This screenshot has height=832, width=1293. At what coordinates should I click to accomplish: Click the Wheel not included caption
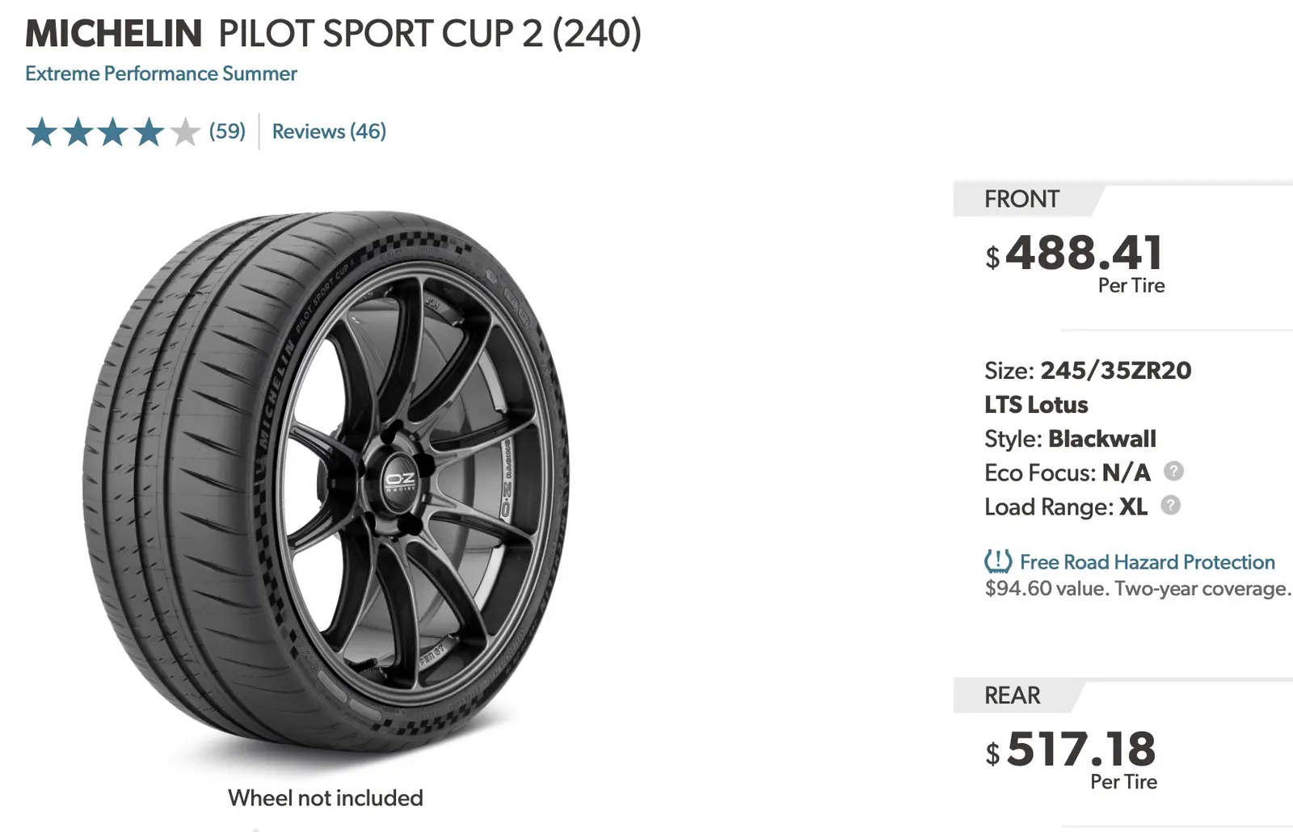(x=325, y=798)
